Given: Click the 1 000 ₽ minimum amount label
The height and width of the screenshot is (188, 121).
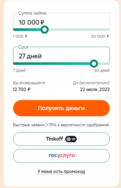Looking at the screenshot, I should pyautogui.click(x=20, y=36).
